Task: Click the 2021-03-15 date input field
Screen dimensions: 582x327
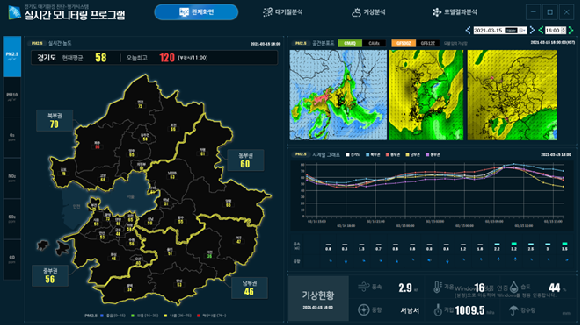Action: point(500,31)
